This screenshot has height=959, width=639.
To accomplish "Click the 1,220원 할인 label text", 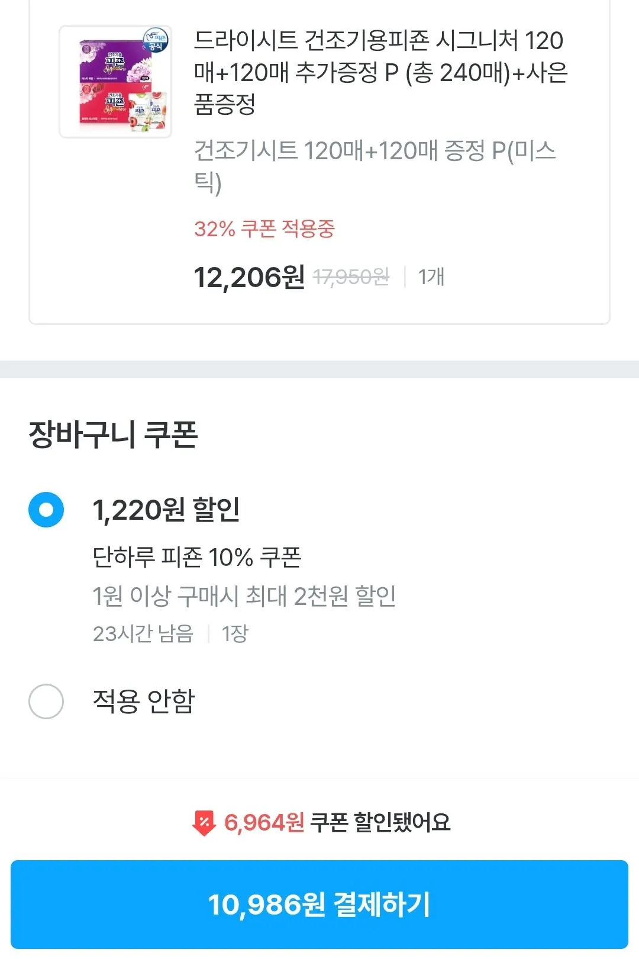I will (166, 510).
